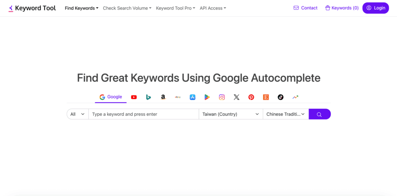Click the Login button
Screen dimensions: 397x196
coord(375,8)
